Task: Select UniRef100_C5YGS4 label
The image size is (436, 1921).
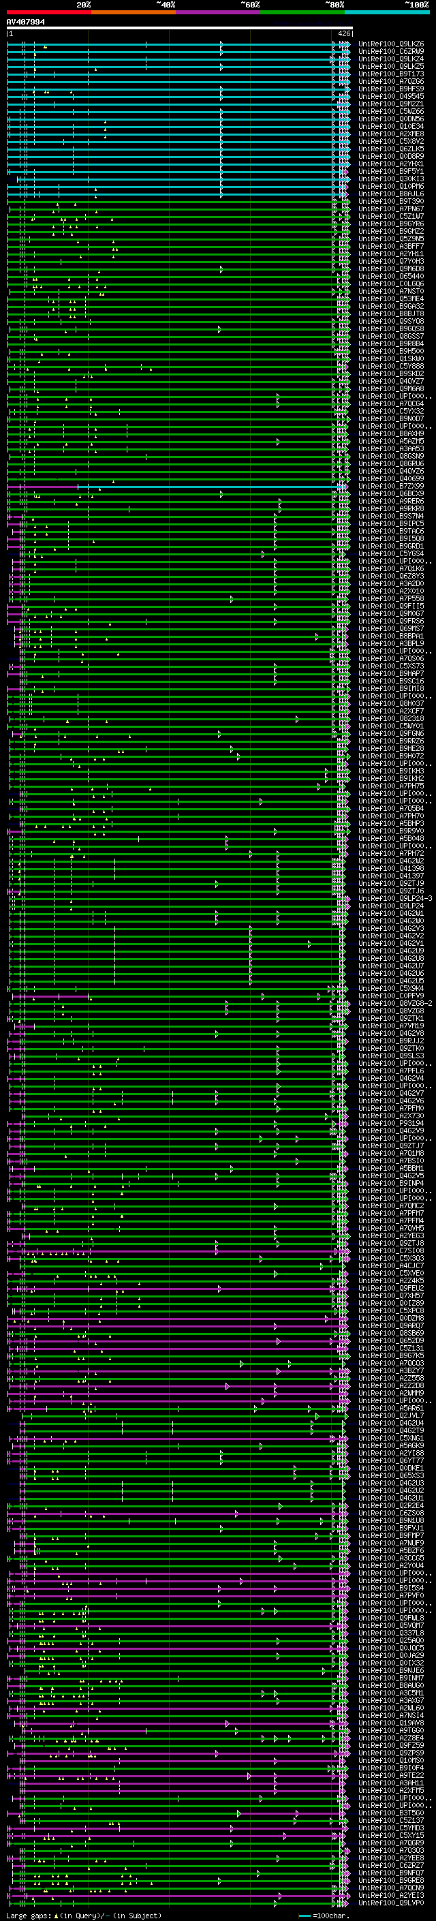Action: coord(391,553)
